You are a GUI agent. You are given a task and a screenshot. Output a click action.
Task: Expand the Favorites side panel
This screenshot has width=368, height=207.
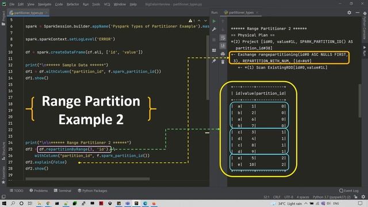[3, 175]
